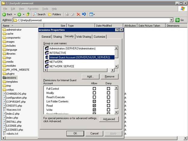This screenshot has height=141, width=188.
Task: Select the NETWORK group icon in list
Action: (x=47, y=62)
